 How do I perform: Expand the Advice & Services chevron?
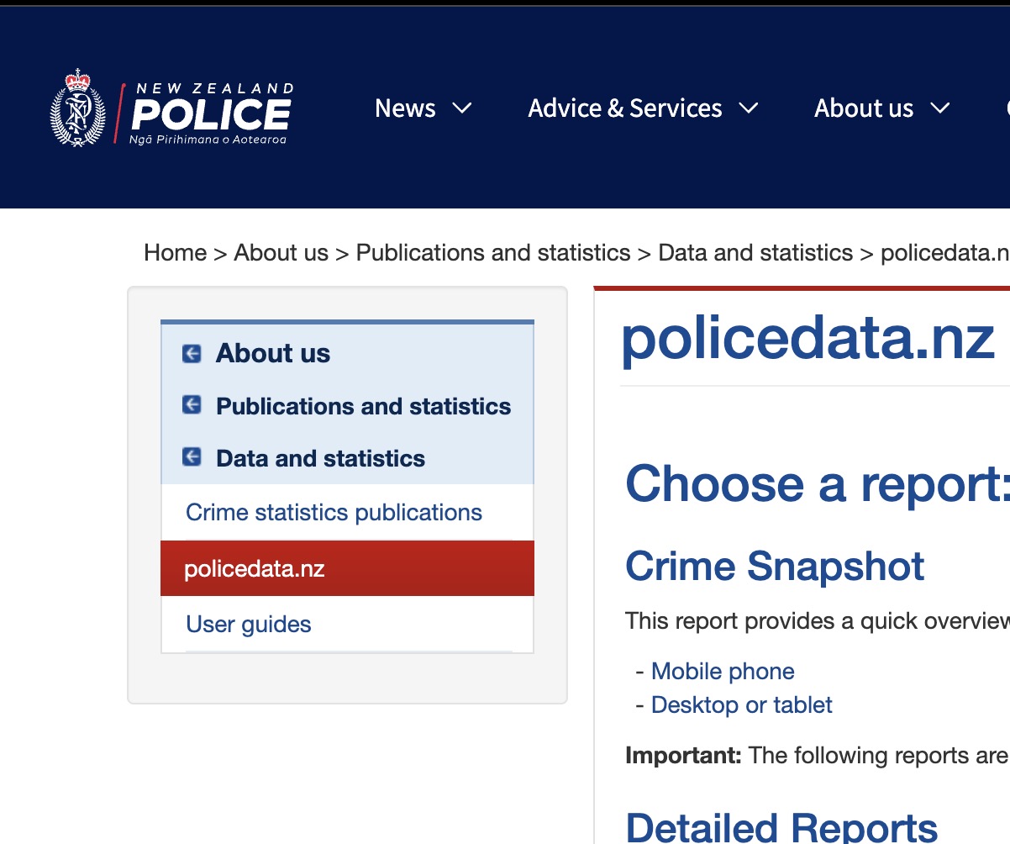[748, 108]
